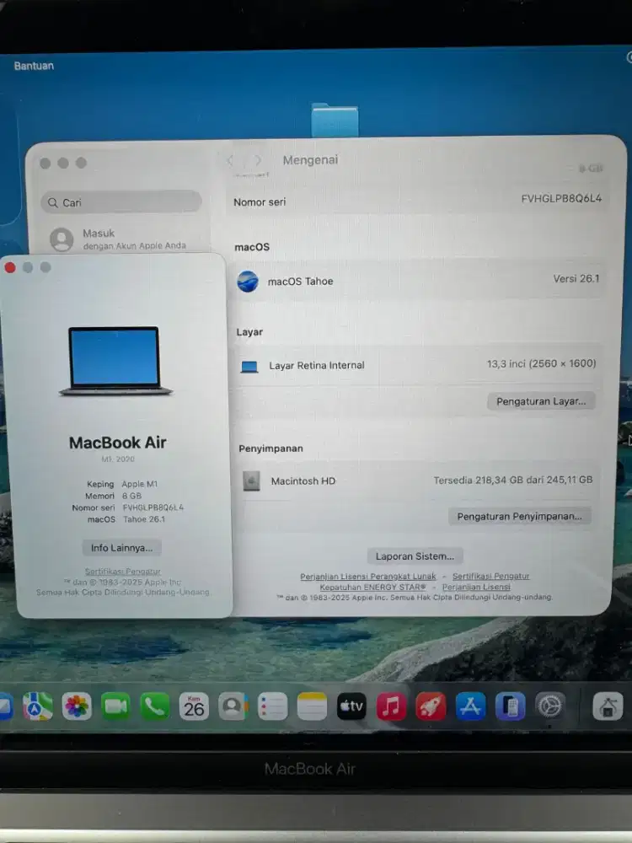Open Pengaturan Penyimpanan button

[520, 516]
